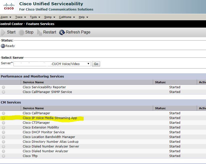Select radio button for Cisco IP Voice Media Streaming App
This screenshot has width=206, height=164.
pyautogui.click(x=4, y=118)
